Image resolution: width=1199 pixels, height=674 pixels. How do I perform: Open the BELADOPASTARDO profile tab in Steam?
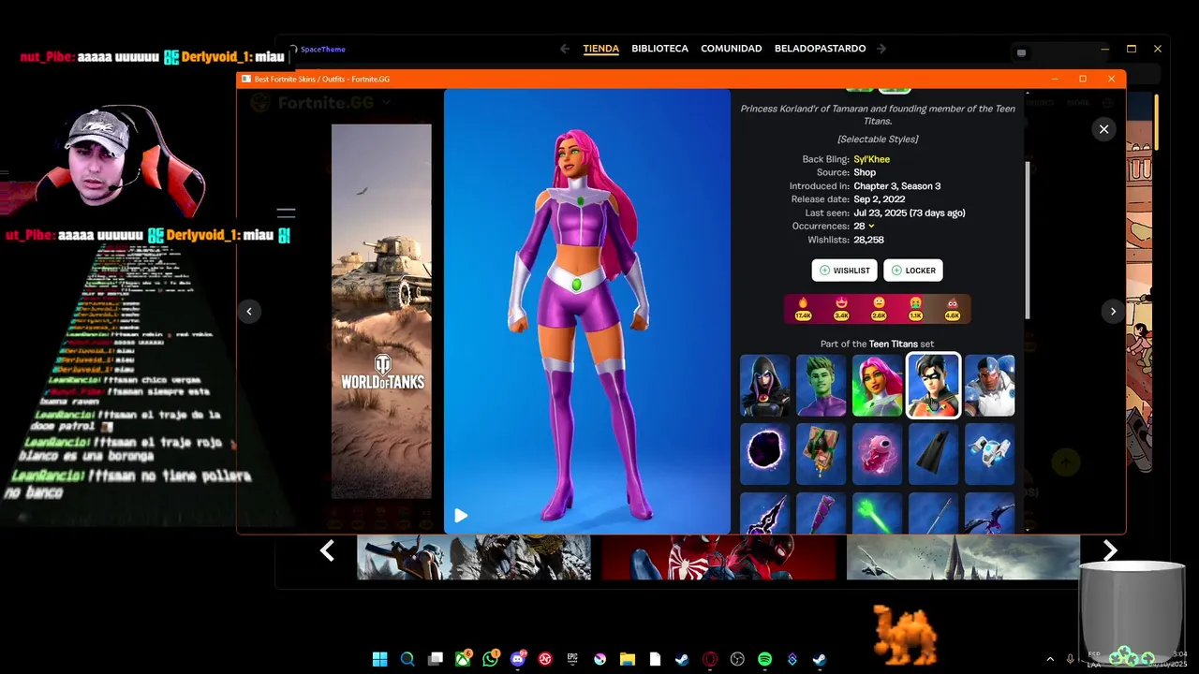pos(820,49)
